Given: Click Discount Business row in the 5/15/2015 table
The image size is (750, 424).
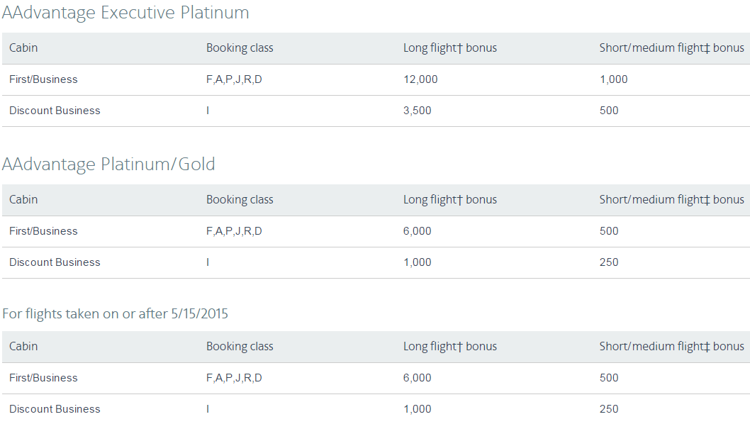Looking at the screenshot, I should point(376,409).
